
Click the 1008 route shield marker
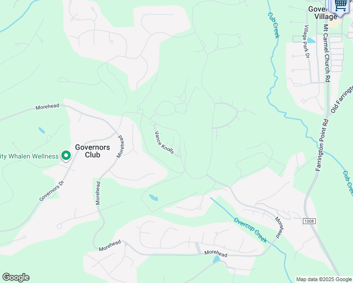click(x=309, y=221)
